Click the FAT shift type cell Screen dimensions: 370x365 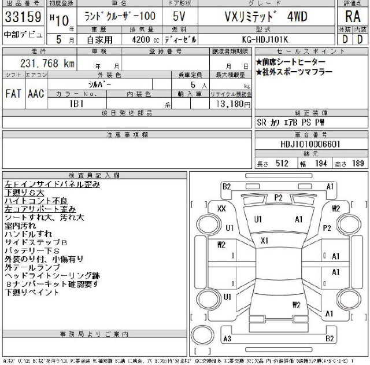[x=13, y=94]
